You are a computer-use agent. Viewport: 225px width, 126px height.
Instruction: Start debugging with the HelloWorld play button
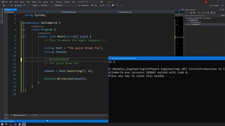(x=84, y=6)
